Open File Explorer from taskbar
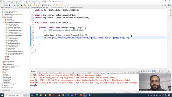The width and height of the screenshot is (172, 97). pos(41,95)
